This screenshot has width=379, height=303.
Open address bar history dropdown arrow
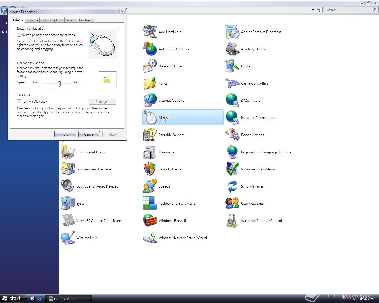(313, 10)
